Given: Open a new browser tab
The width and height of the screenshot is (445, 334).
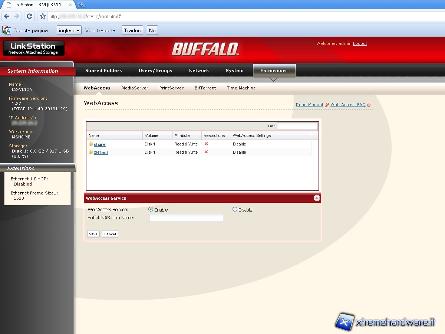Looking at the screenshot, I should (82, 5).
